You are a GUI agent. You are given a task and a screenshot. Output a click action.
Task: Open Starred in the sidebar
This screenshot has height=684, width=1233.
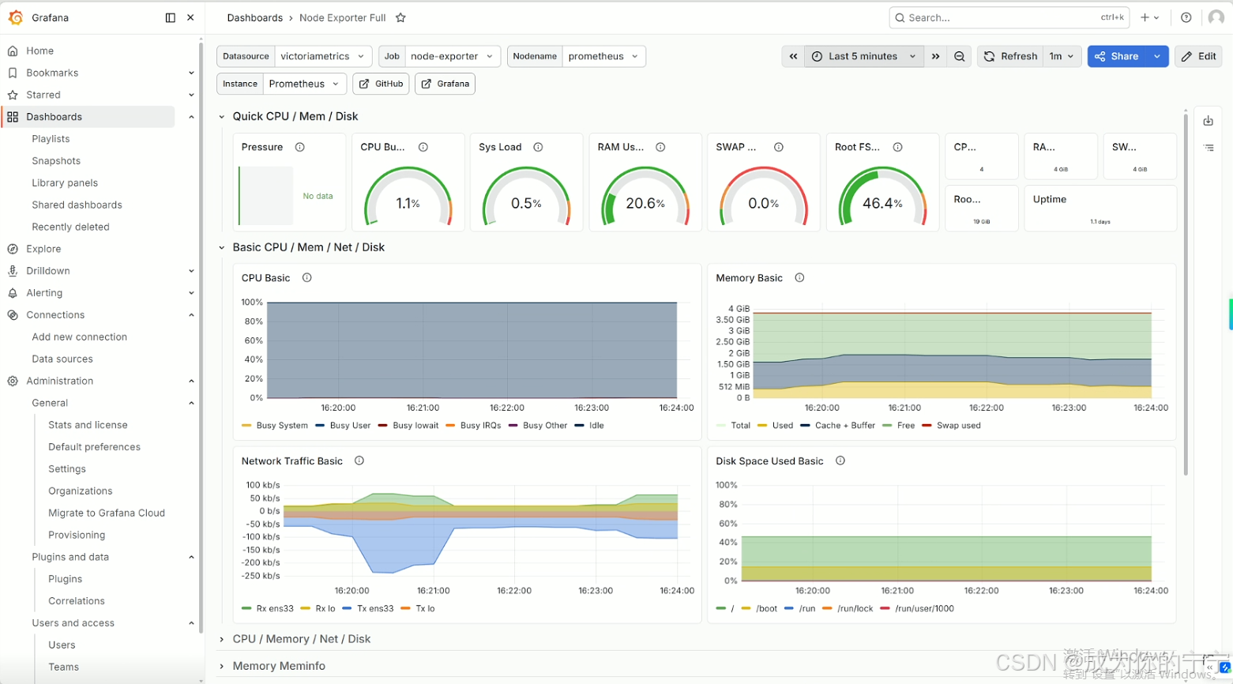(43, 95)
